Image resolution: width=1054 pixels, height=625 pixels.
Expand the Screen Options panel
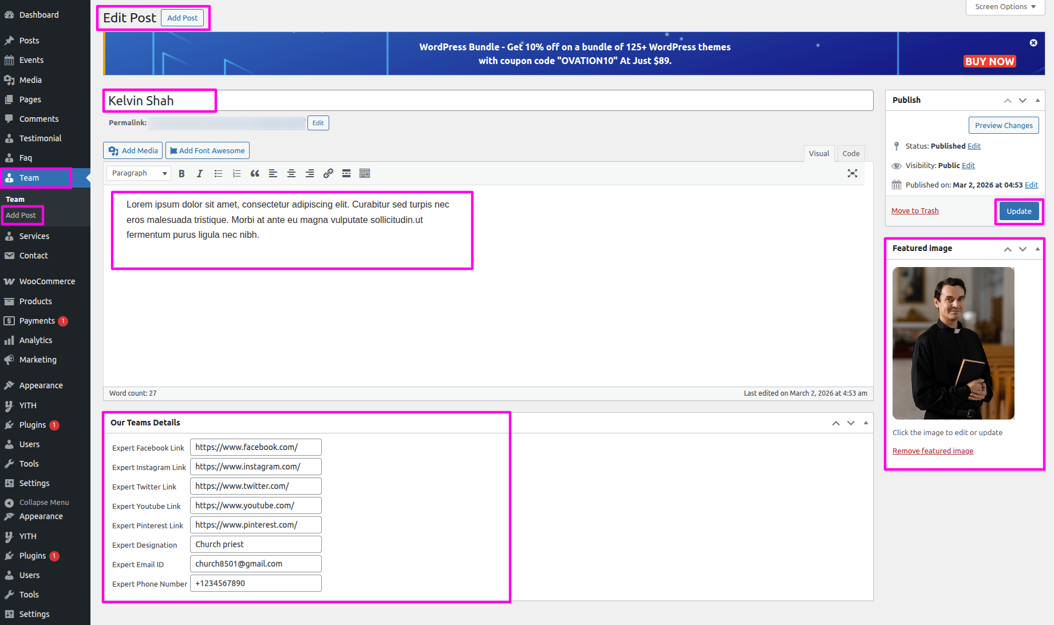coord(1005,7)
